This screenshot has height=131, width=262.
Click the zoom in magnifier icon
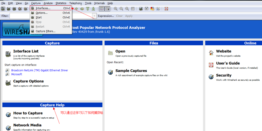pyautogui.click(x=116, y=9)
